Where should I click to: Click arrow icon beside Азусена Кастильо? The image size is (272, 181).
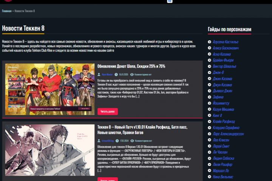click(x=209, y=42)
